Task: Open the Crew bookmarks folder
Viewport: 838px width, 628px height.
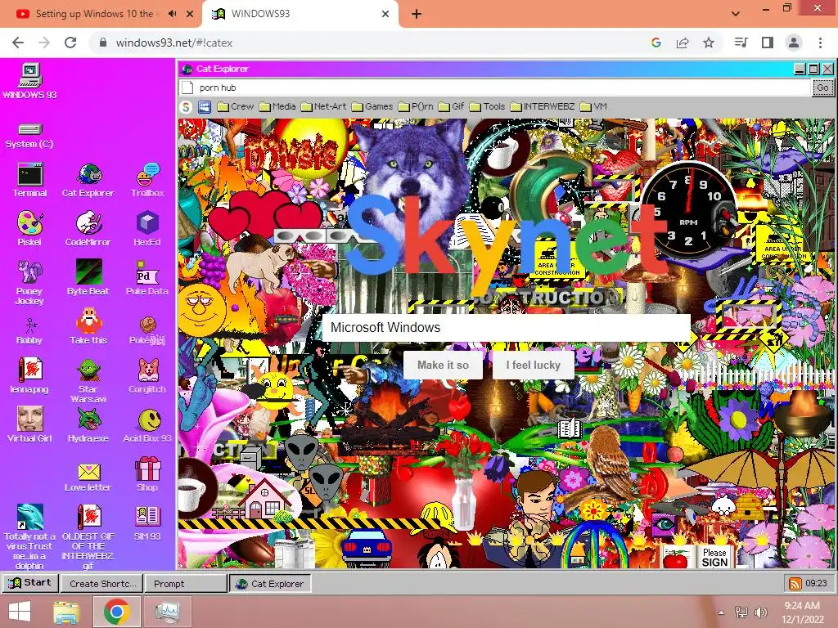Action: point(235,107)
